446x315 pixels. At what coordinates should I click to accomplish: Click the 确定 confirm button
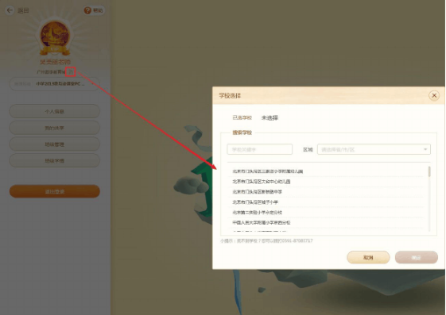coord(417,257)
